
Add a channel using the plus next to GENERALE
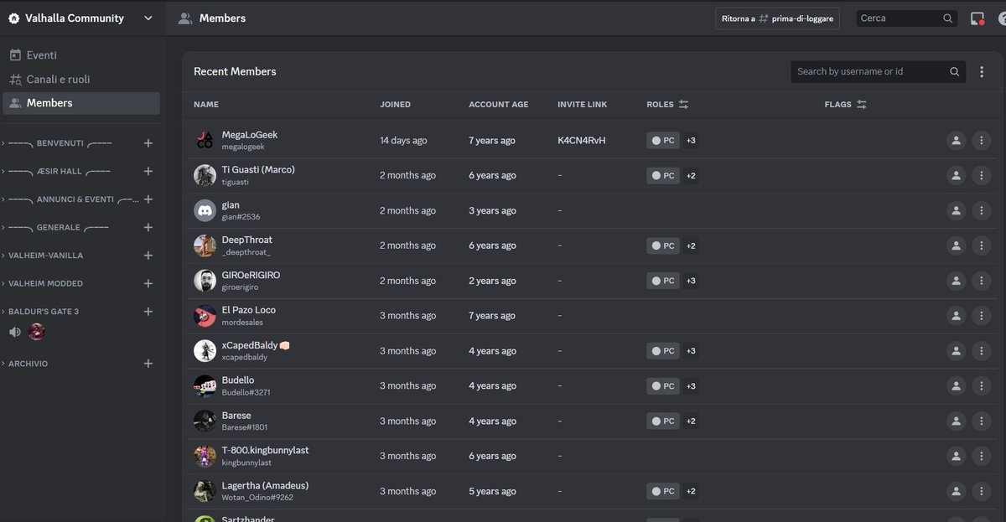148,227
